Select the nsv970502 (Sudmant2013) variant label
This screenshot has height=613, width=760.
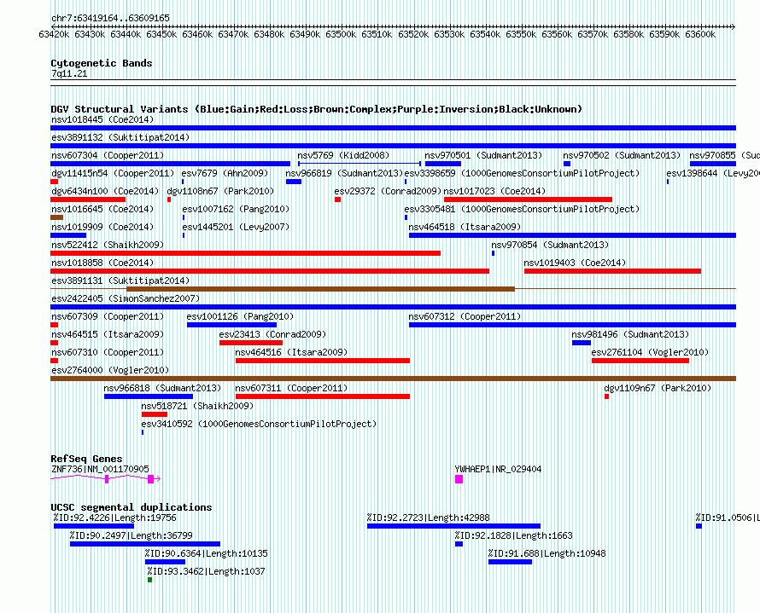coord(622,155)
